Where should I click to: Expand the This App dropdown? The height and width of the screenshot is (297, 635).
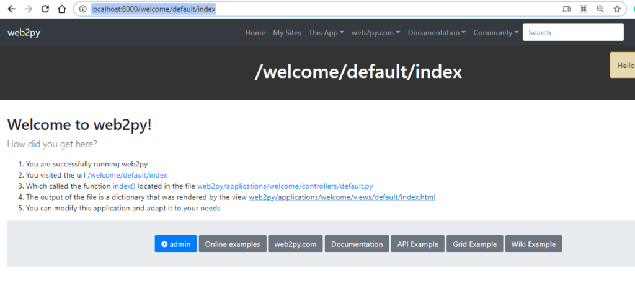[x=326, y=33]
